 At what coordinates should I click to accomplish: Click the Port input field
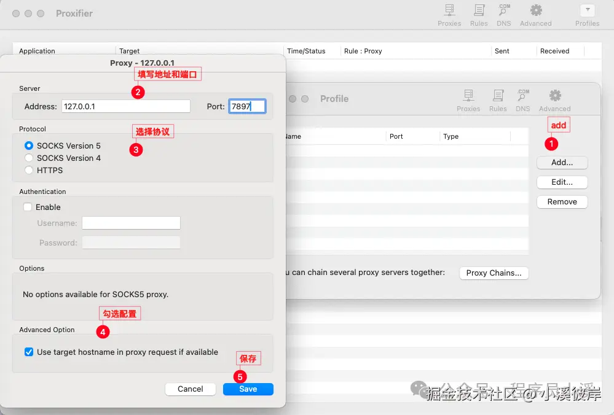tap(247, 106)
